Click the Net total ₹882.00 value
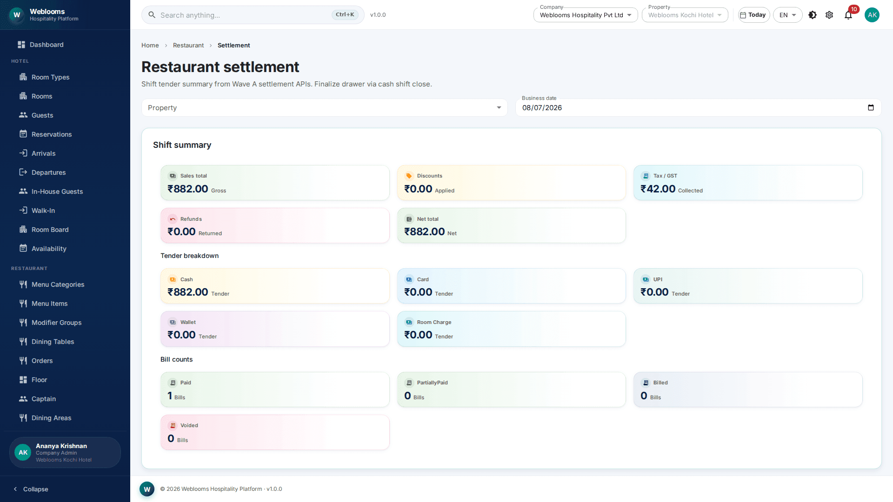 pos(424,231)
